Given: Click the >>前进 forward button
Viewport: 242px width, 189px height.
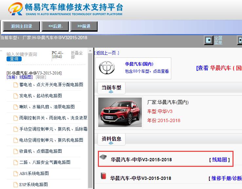Looking at the screenshot, I should [84, 26].
